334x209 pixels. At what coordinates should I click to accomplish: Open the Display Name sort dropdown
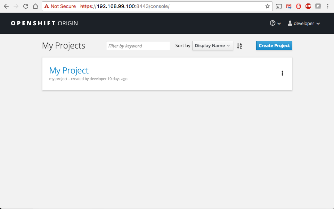coord(213,46)
